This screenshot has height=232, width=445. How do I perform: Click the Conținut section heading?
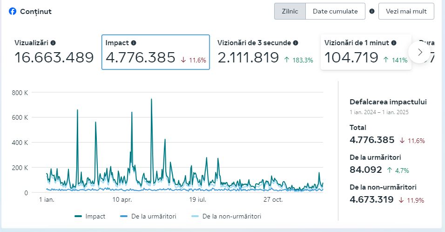pos(36,11)
